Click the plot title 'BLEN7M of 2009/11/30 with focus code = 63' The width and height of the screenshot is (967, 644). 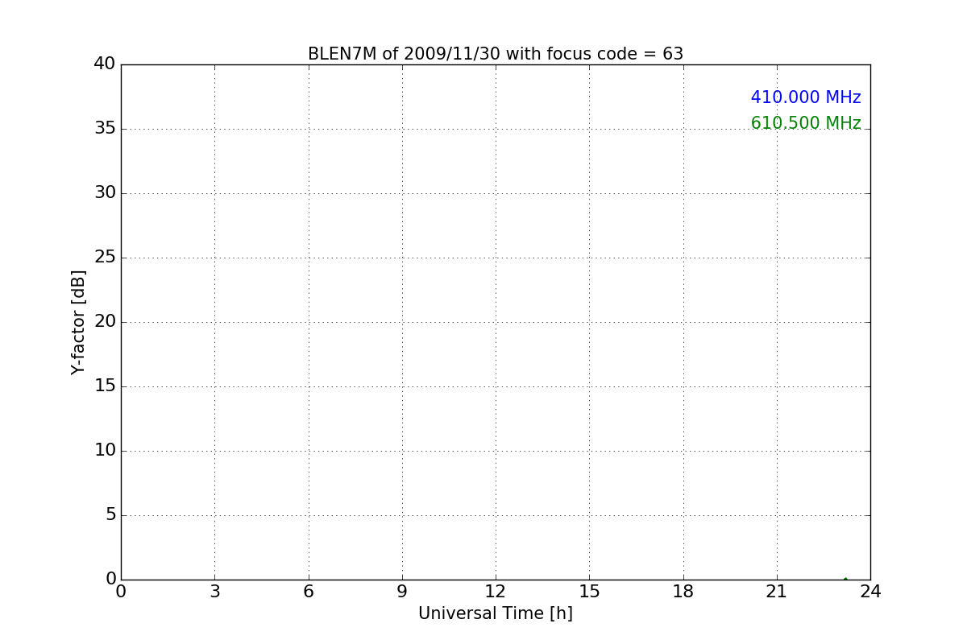pyautogui.click(x=496, y=54)
